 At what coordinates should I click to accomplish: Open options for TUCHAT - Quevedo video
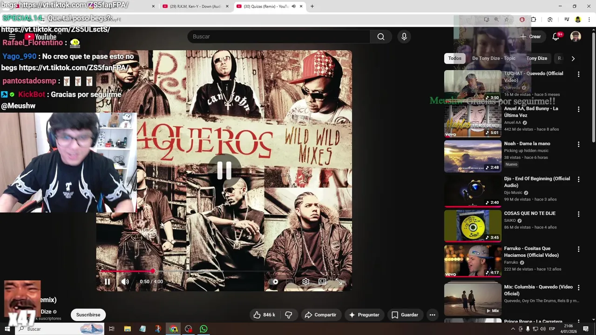(578, 74)
